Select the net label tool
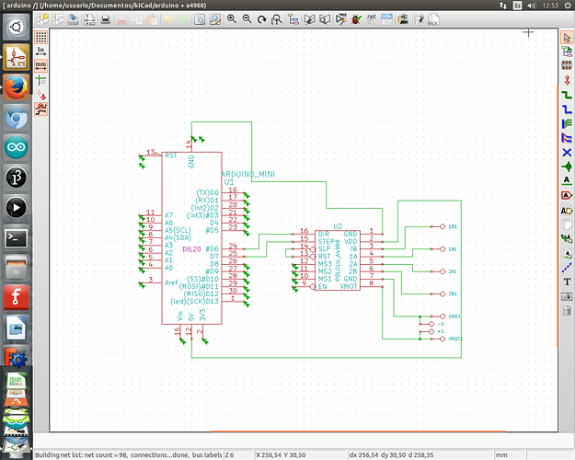 567,181
